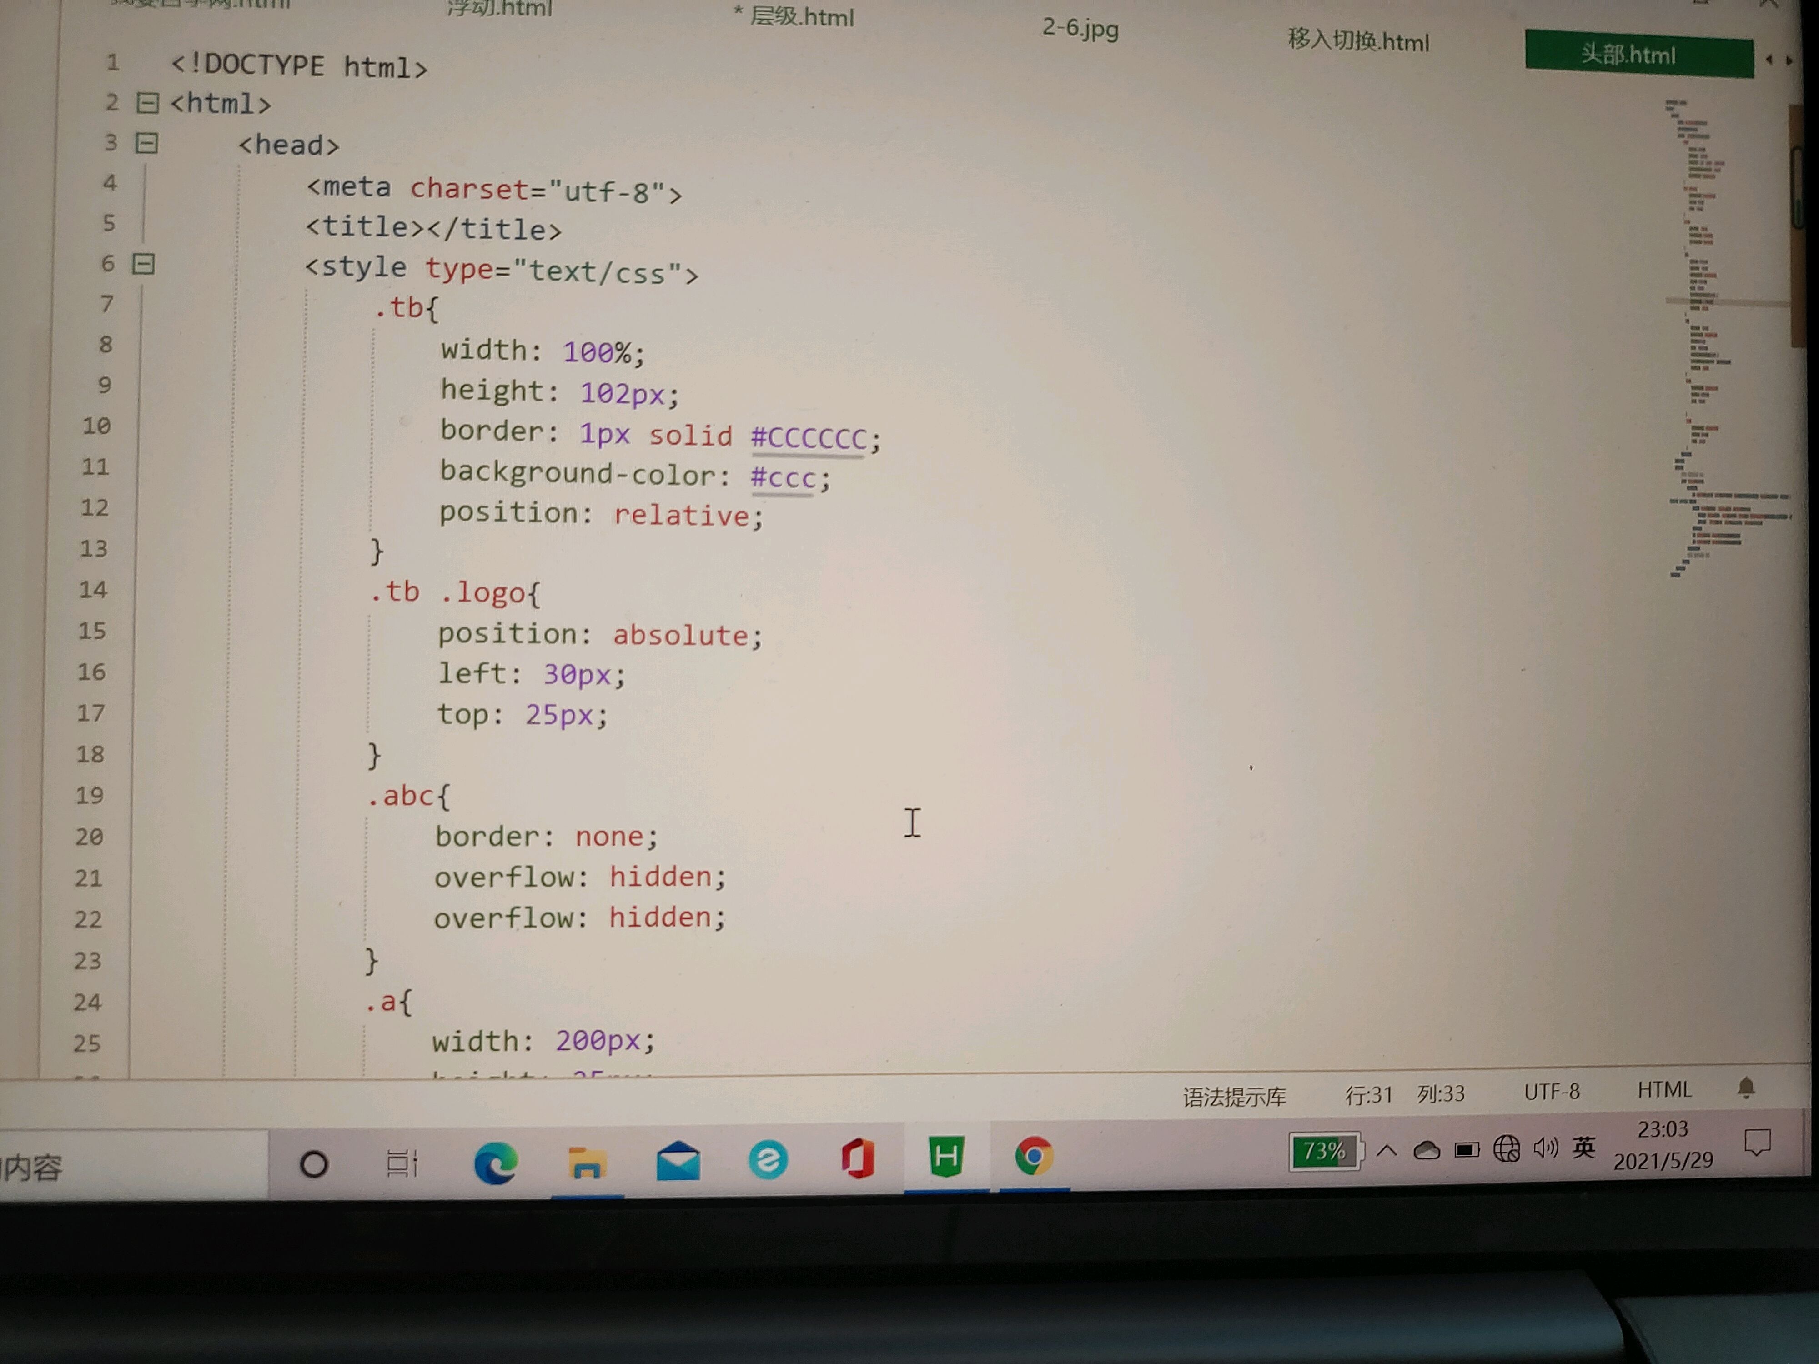Open the 2-6.jpg tab
This screenshot has height=1364, width=1819.
[1080, 28]
